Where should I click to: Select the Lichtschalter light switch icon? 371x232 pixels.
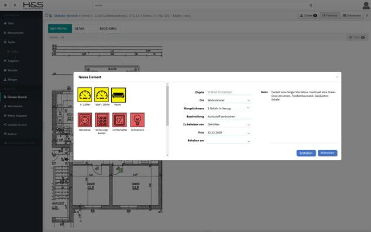pyautogui.click(x=119, y=120)
